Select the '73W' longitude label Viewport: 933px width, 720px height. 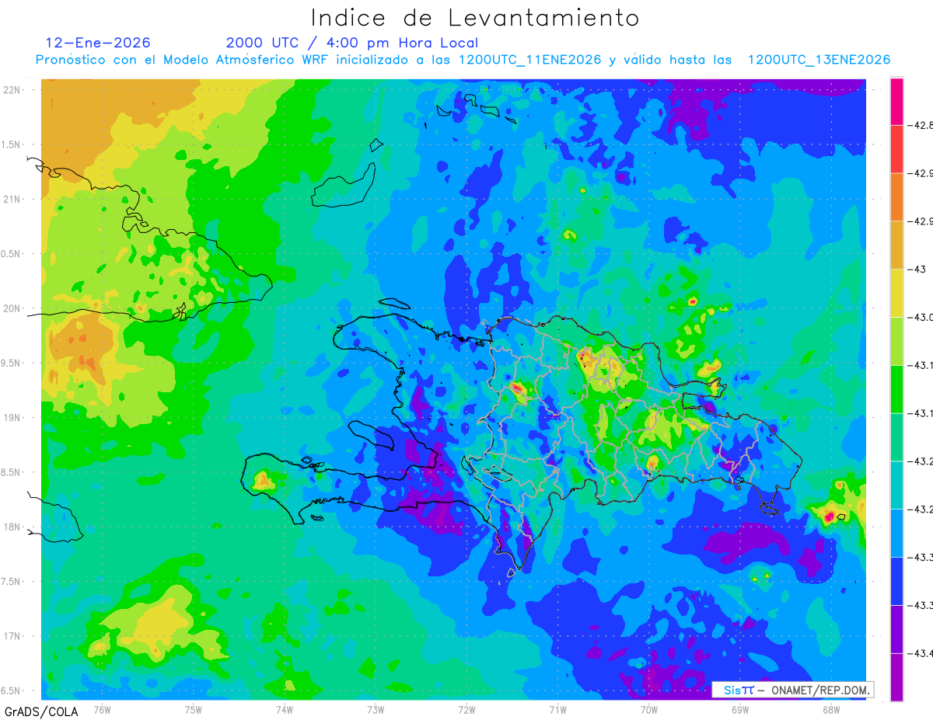[x=375, y=709]
